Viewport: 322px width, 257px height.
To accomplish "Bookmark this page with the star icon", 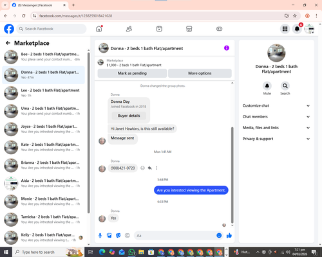I will click(295, 16).
